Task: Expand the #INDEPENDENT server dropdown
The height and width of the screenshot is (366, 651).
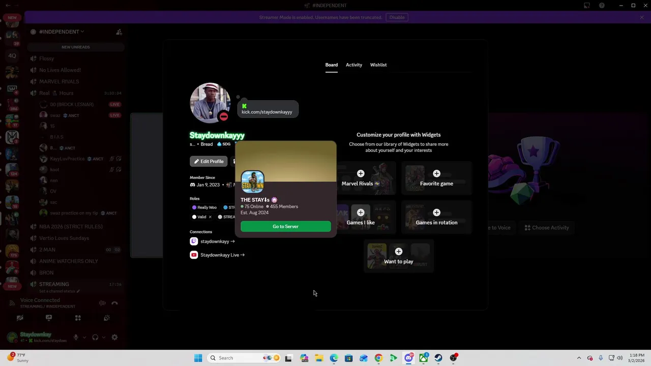Action: (62, 32)
